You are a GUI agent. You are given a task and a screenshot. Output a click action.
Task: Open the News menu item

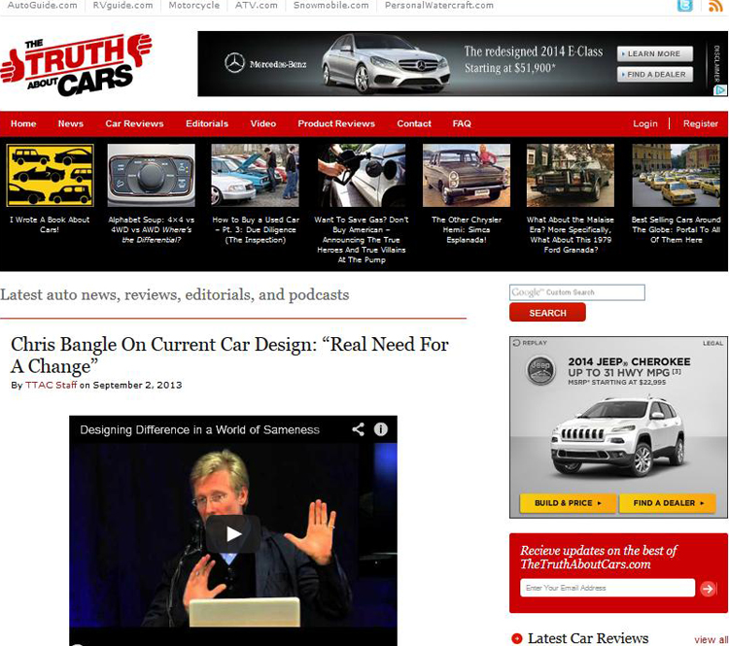(71, 123)
